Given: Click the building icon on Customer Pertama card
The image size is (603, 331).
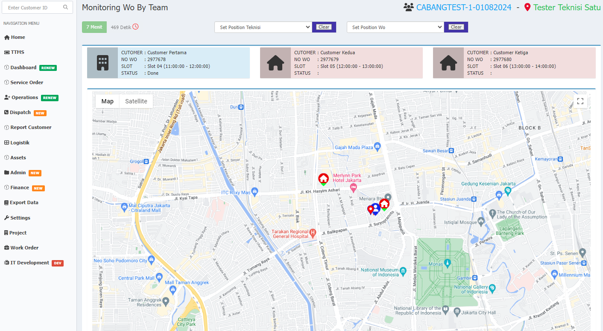Looking at the screenshot, I should click(102, 64).
